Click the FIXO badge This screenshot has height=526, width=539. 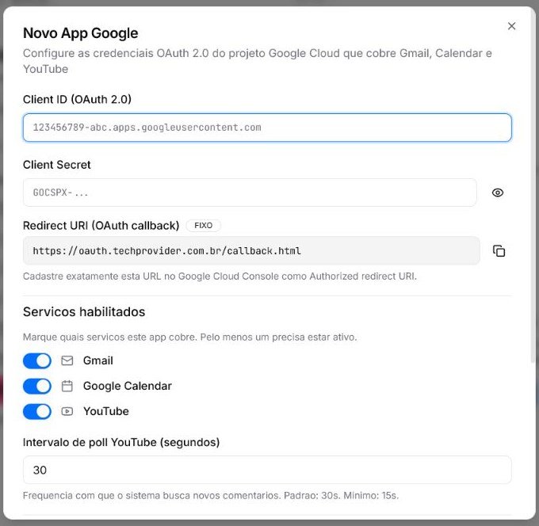pos(203,226)
